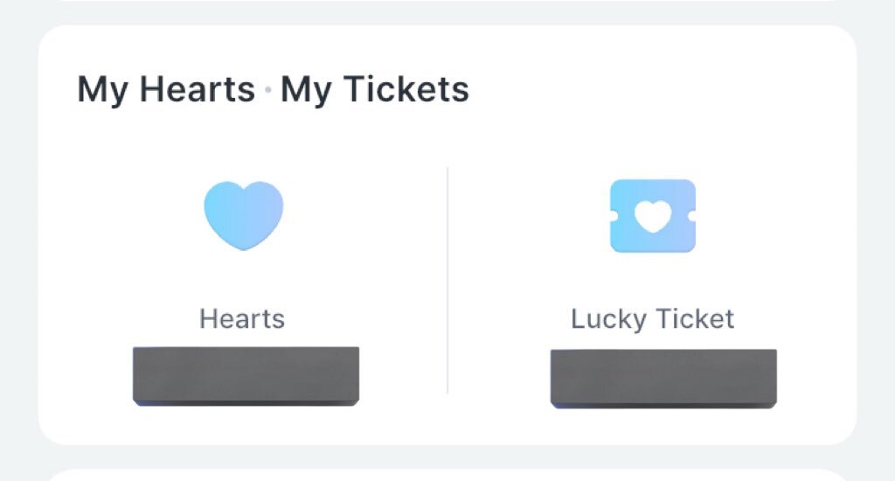The height and width of the screenshot is (481, 895).
Task: Click the dot between My Hearts and My Tickets
Action: [x=267, y=91]
